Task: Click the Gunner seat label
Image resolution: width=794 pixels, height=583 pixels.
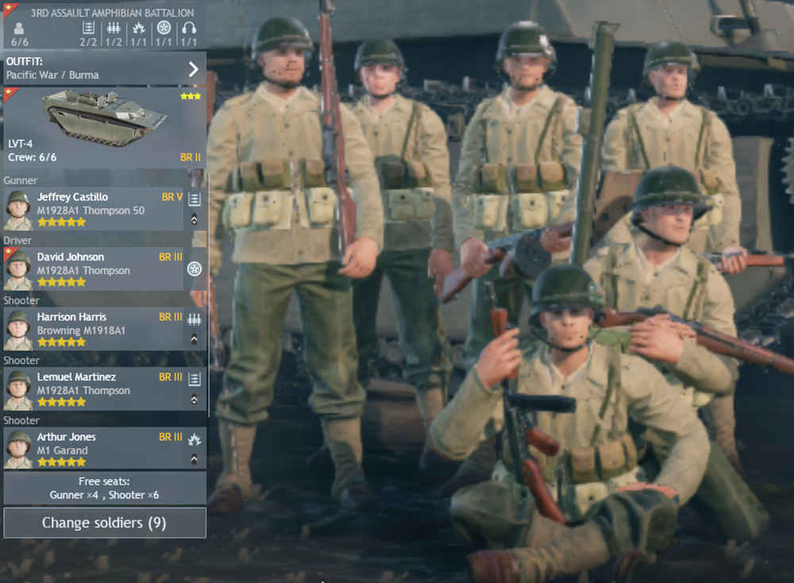Action: pos(21,180)
